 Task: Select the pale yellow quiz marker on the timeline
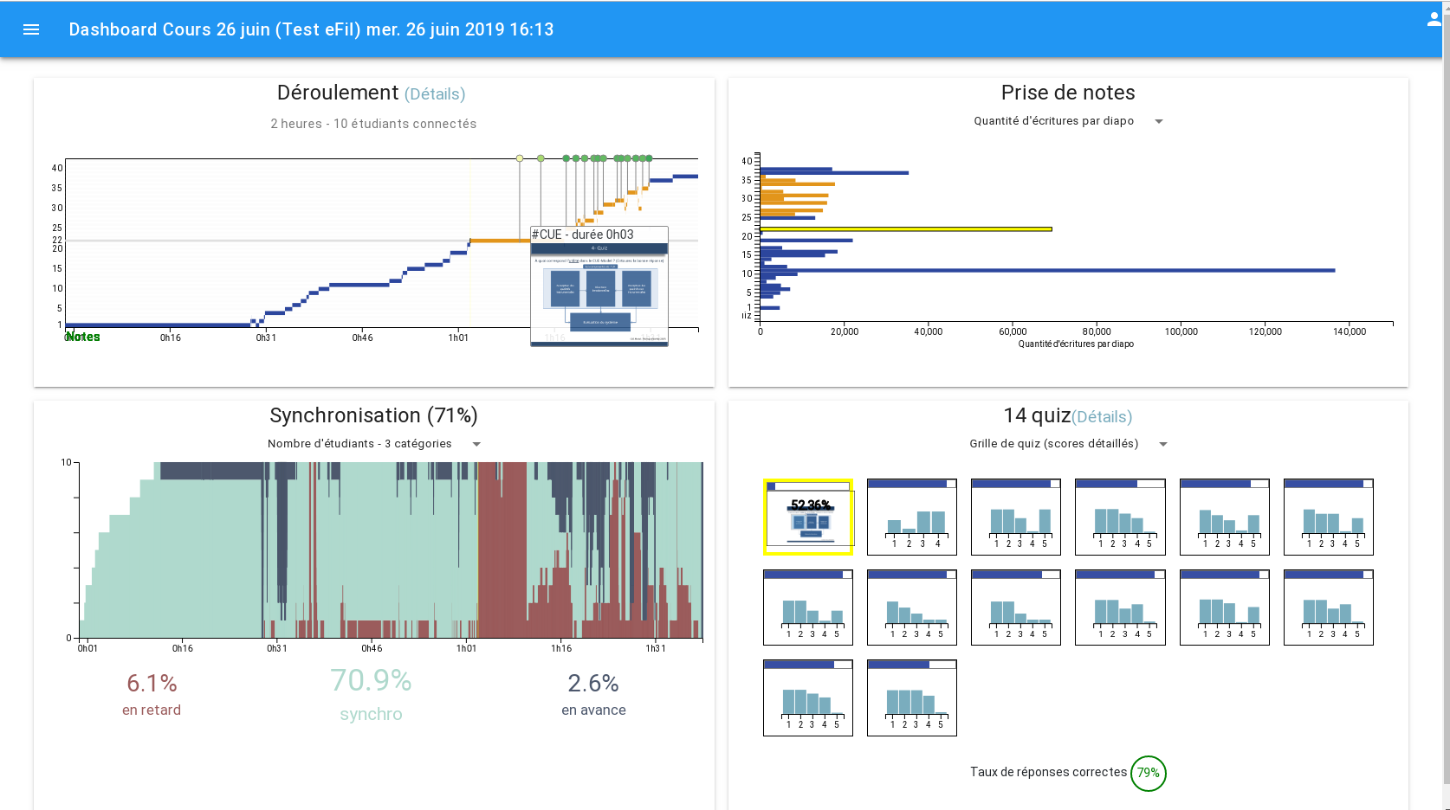(520, 158)
